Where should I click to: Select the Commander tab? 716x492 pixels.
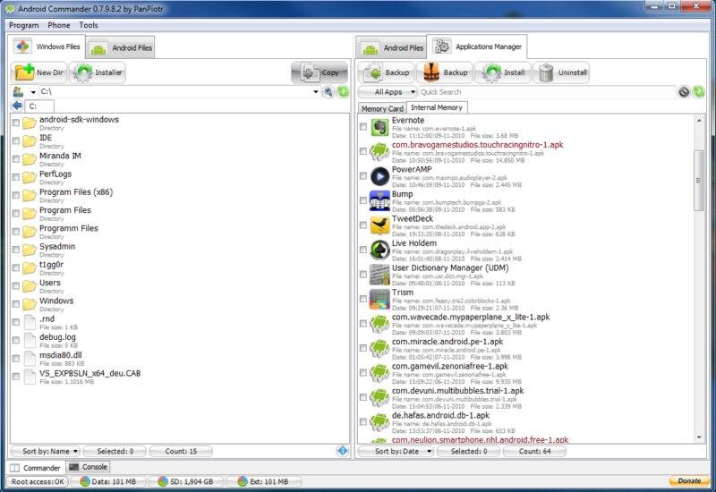click(36, 468)
